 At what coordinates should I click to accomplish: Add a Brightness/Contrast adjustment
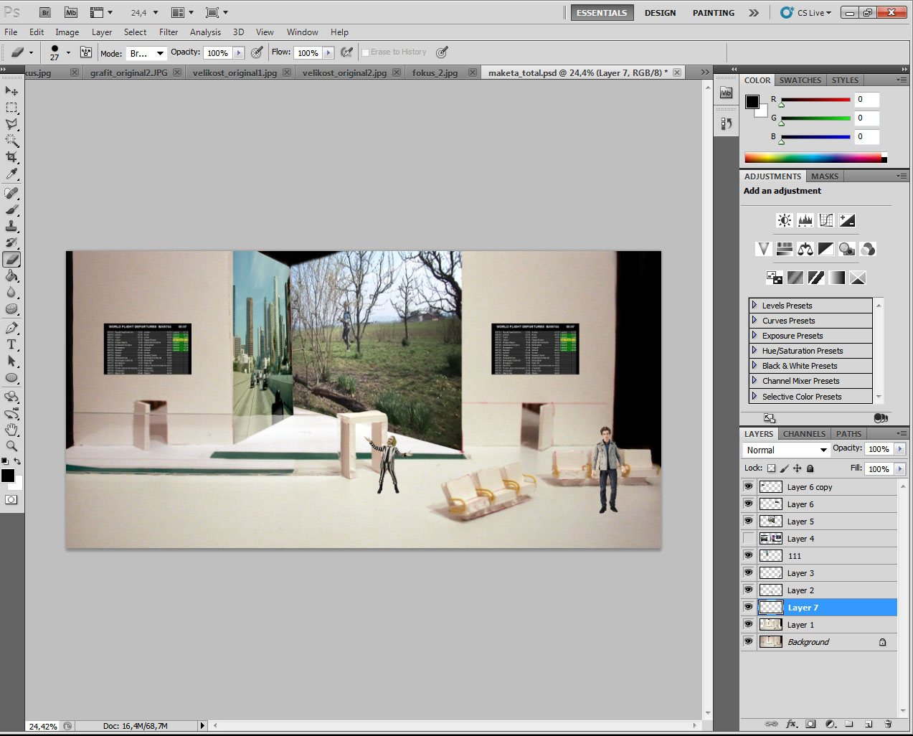(x=784, y=220)
